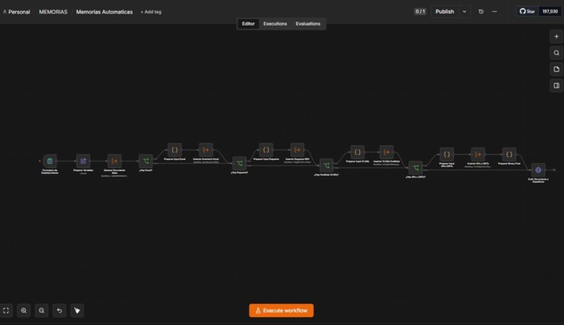
Task: Fit the workflow to view
Action: 6,310
